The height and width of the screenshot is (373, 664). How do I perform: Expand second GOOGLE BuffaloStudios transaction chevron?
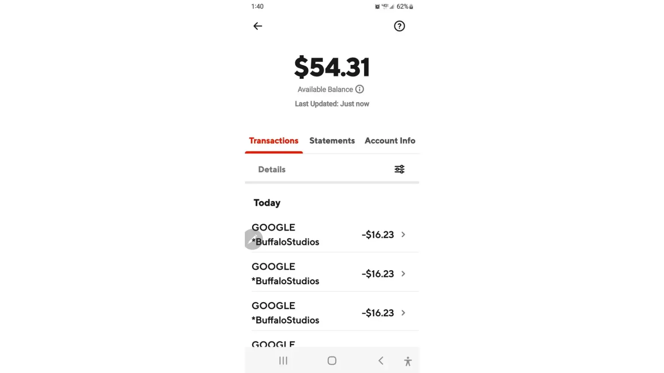click(x=403, y=274)
